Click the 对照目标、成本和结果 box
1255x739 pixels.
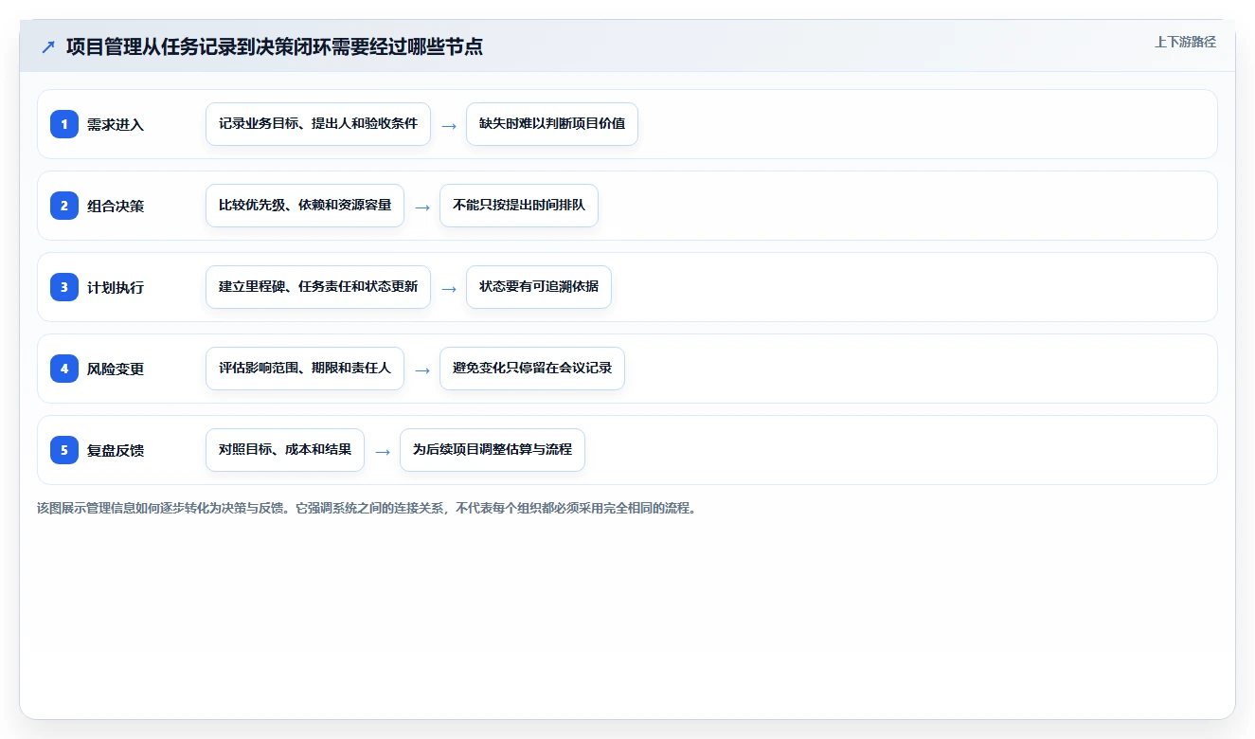pos(285,450)
